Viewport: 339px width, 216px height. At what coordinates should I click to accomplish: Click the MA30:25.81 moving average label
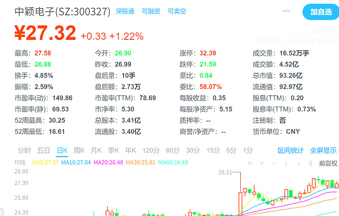tap(141, 163)
